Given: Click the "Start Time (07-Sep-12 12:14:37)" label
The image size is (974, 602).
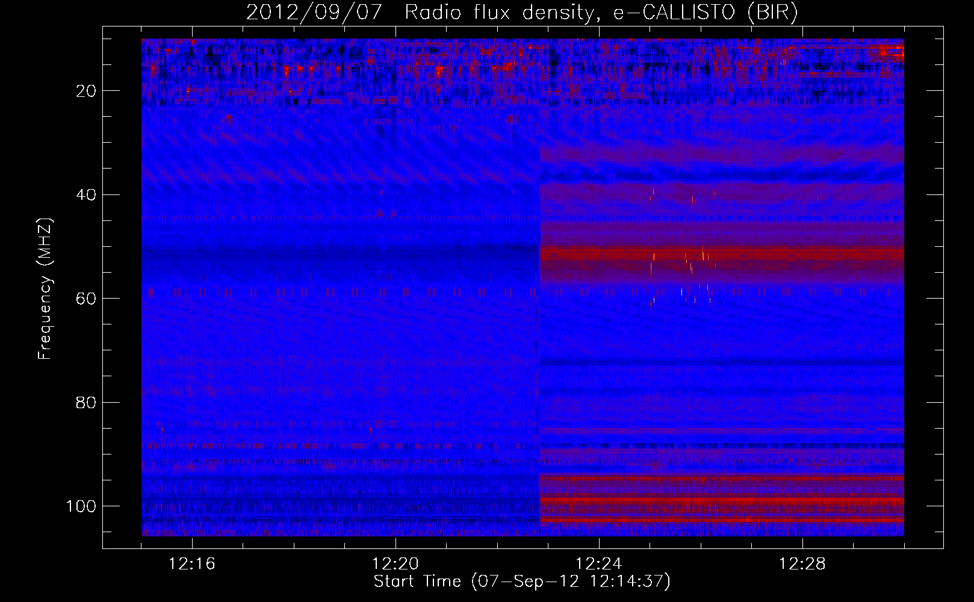Looking at the screenshot, I should [522, 582].
